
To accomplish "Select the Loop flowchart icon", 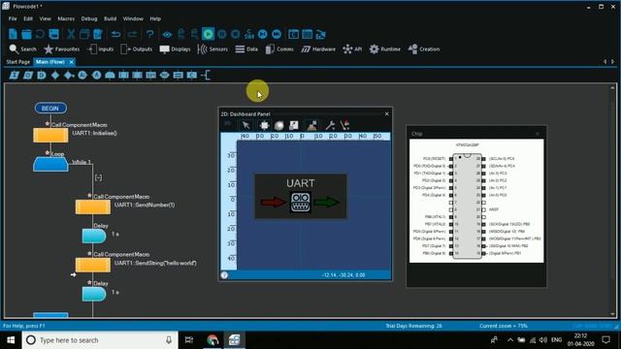I will [x=110, y=76].
